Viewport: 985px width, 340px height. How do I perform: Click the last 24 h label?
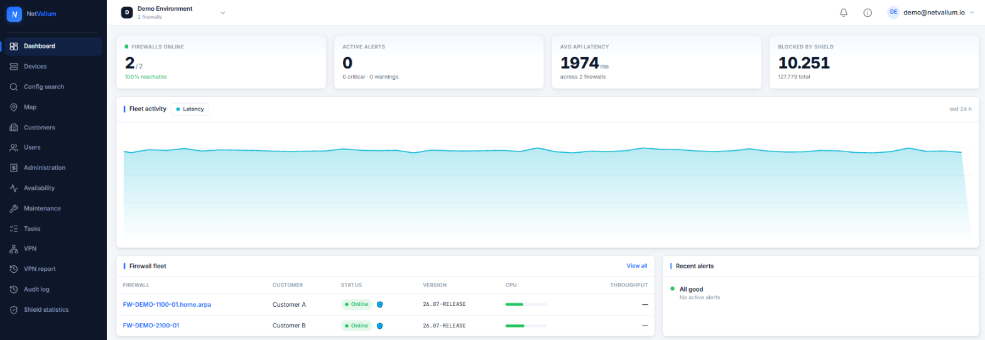961,109
